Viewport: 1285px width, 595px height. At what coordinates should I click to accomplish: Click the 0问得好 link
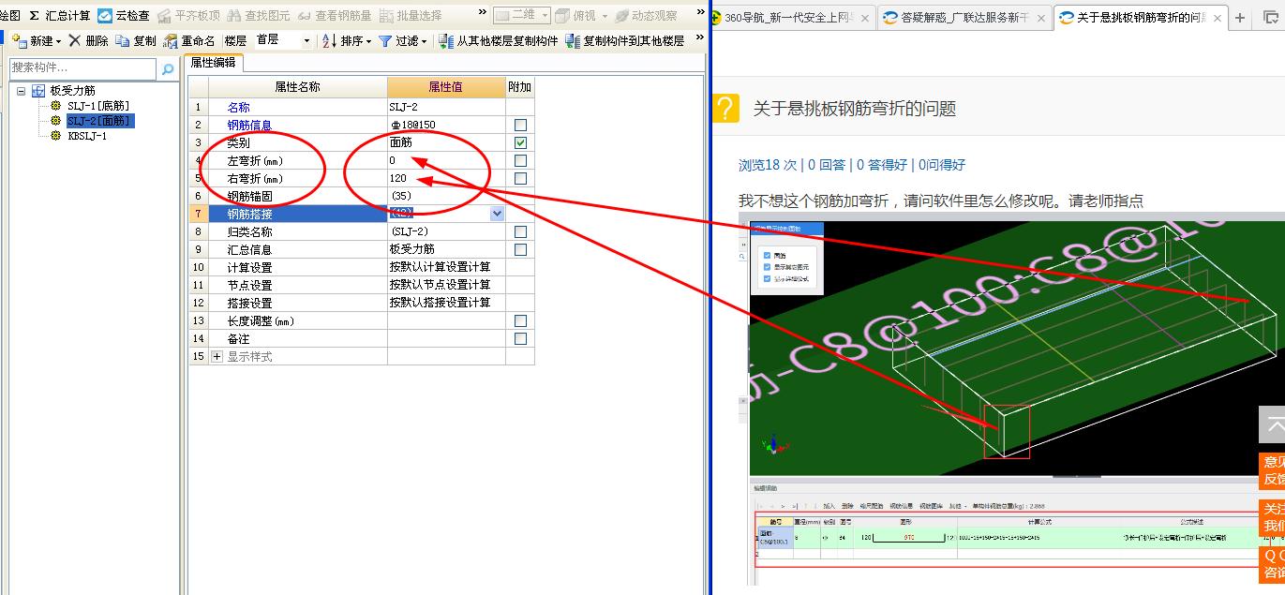[x=941, y=165]
